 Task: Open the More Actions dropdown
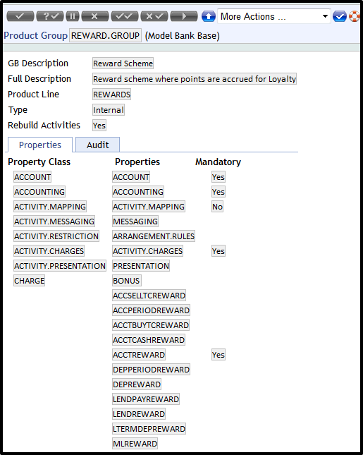coord(274,16)
